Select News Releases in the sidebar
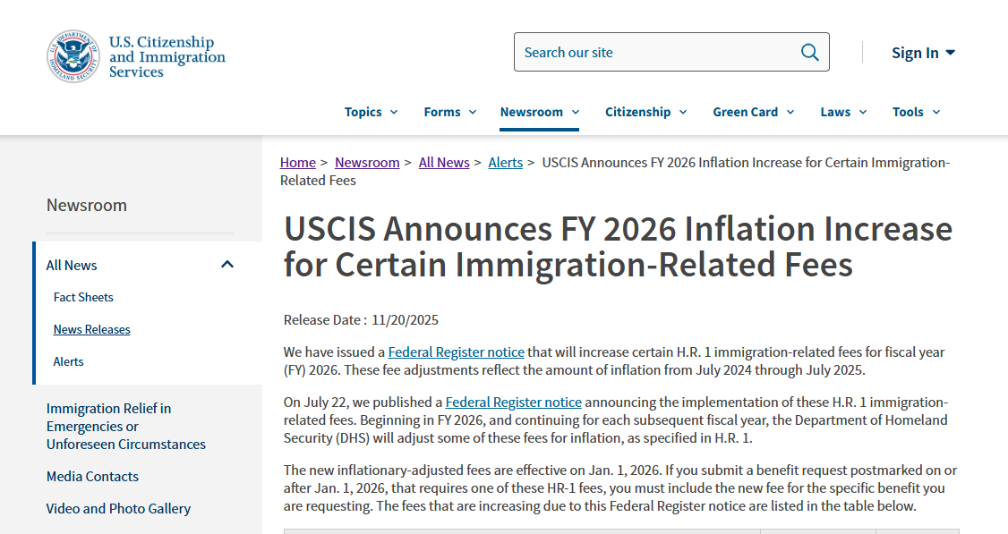 pos(91,329)
